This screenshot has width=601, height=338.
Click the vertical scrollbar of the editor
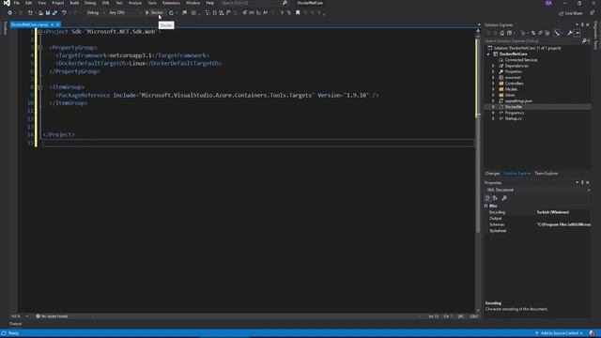478,173
